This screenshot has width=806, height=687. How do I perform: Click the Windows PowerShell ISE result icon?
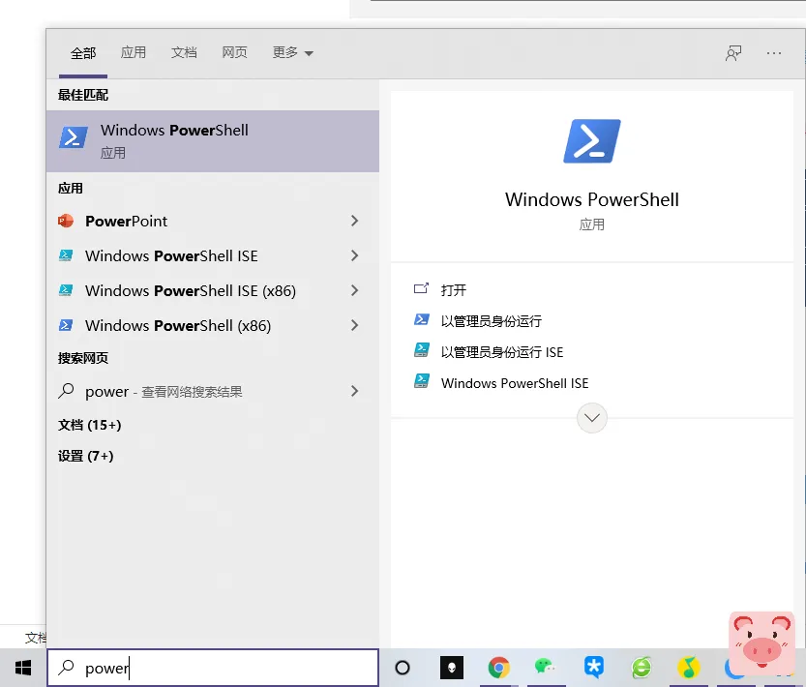coord(66,255)
